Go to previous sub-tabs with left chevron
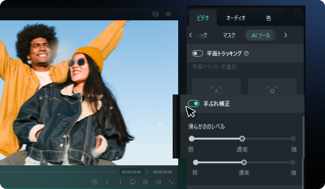This screenshot has height=189, width=325. pyautogui.click(x=190, y=35)
